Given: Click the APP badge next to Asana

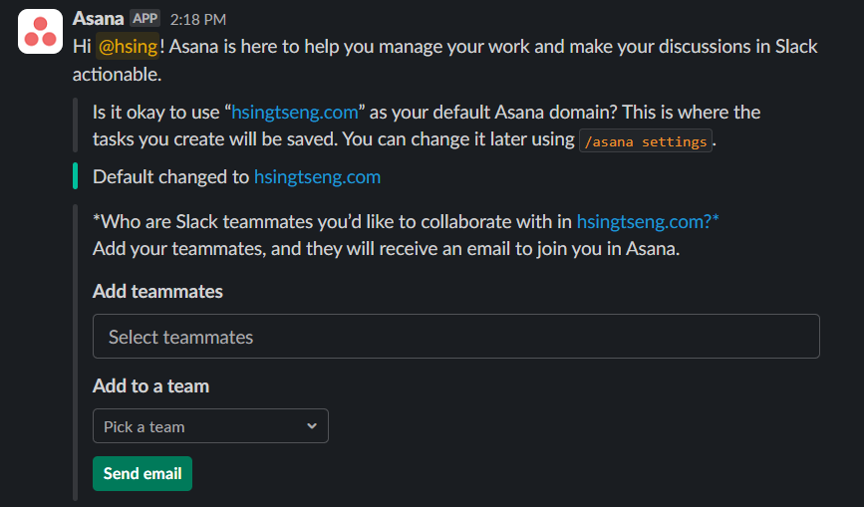Looking at the screenshot, I should (144, 19).
